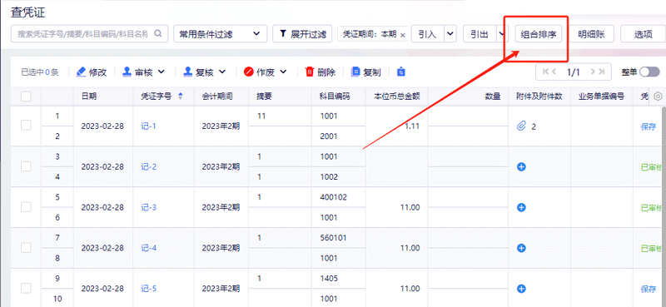This screenshot has height=307, width=666.
Task: Click the 复制 copy button
Action: tap(365, 72)
